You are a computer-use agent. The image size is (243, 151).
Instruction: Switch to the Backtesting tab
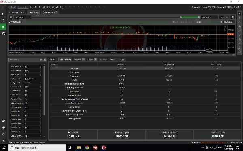click(34, 12)
